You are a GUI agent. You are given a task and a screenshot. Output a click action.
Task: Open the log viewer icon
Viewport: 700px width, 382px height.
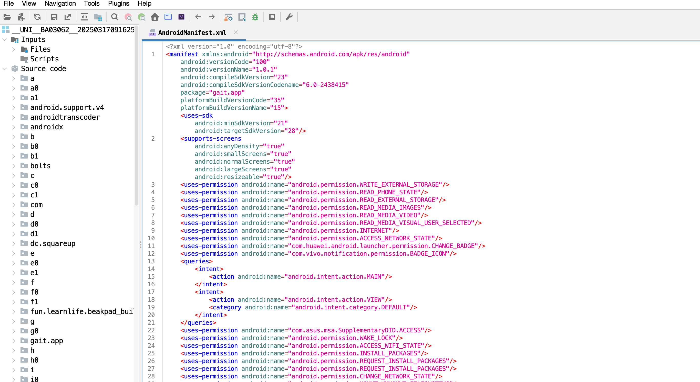coord(272,17)
